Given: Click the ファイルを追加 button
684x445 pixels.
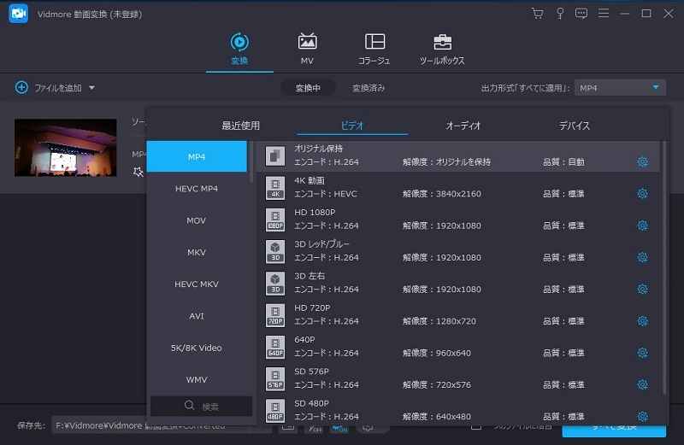Looking at the screenshot, I should pyautogui.click(x=49, y=88).
